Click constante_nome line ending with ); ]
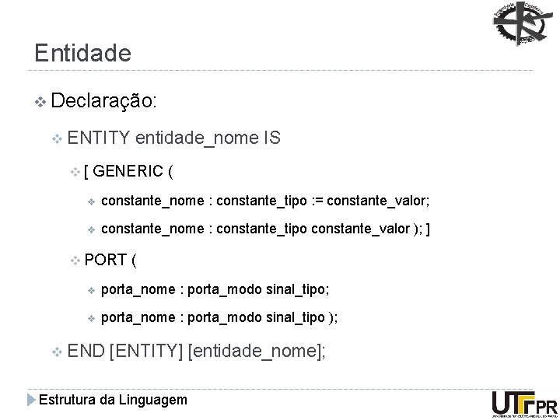The height and width of the screenshot is (420, 560). point(265,229)
